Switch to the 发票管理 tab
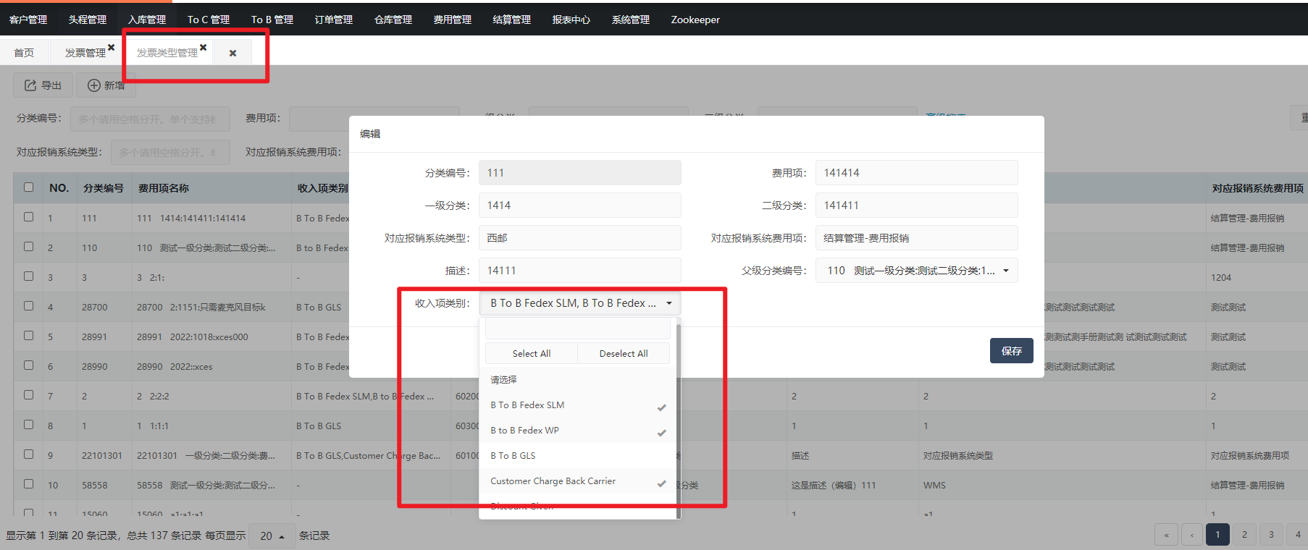The image size is (1308, 550). coord(85,52)
